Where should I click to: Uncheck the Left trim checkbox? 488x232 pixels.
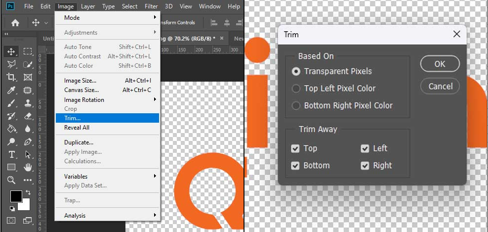tap(365, 148)
